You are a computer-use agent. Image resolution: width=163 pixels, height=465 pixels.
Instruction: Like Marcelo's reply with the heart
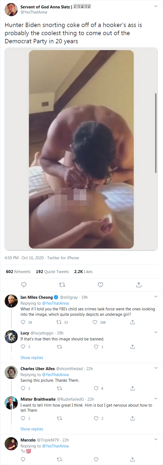tap(96, 459)
